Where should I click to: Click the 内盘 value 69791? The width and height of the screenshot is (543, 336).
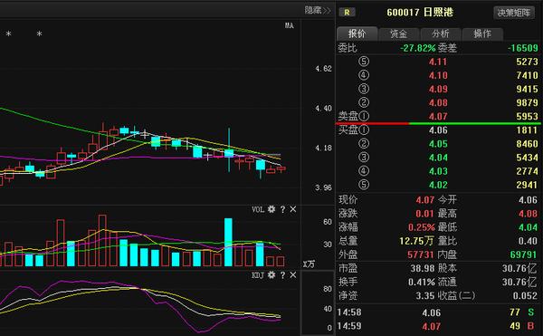coord(524,254)
